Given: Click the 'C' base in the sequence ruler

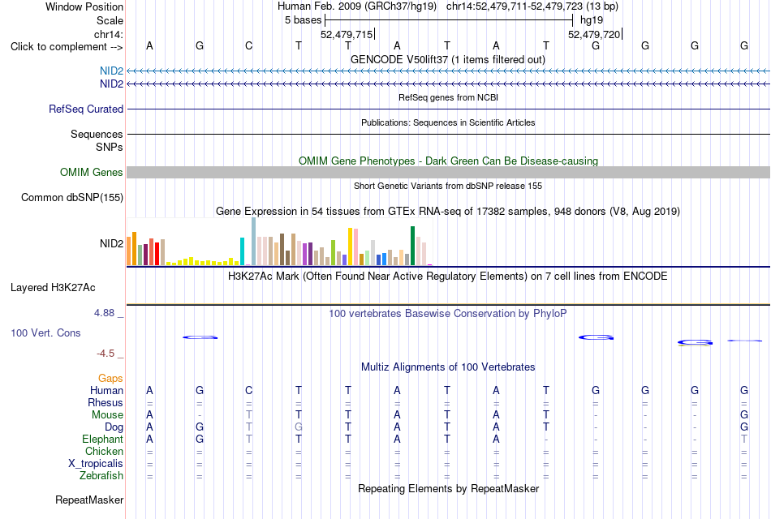Looking at the screenshot, I should pyautogui.click(x=249, y=45).
